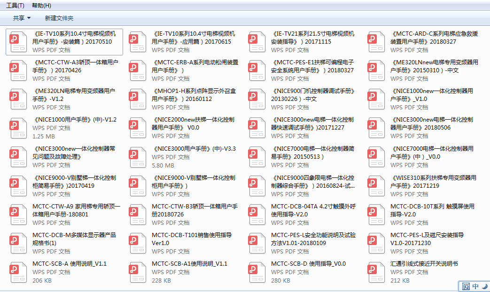Select PDF icon for NICE900门机控制器调试手册
Image resolution: width=490 pixels, height=292 pixels.
(x=257, y=100)
